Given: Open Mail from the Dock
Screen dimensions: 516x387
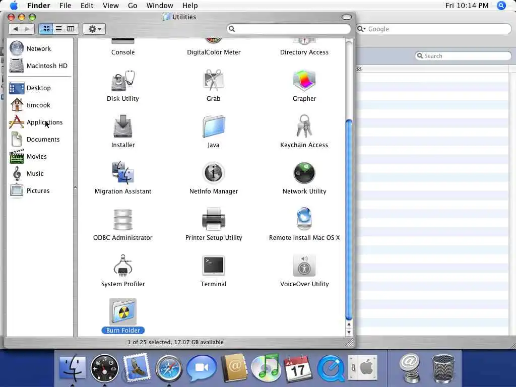Looking at the screenshot, I should pos(137,367).
